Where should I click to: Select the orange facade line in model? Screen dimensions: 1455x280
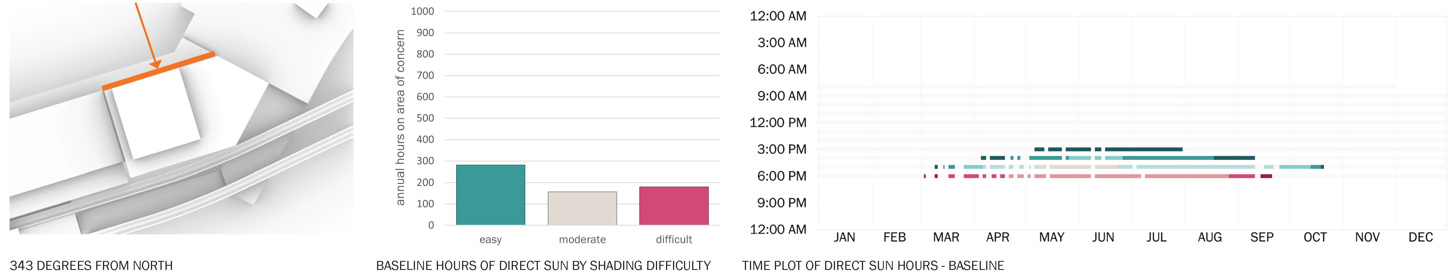tap(158, 71)
